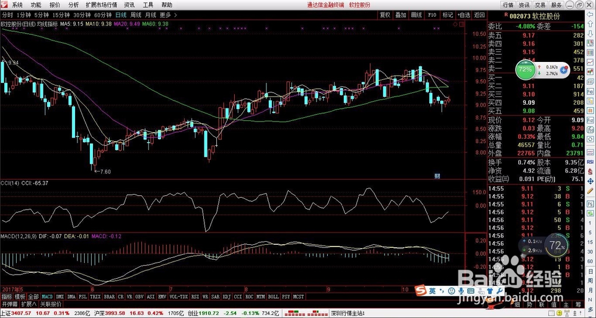Click the up arrow for previous stock
Image resolution: width=596 pixels, height=318 pixels.
coord(591,24)
